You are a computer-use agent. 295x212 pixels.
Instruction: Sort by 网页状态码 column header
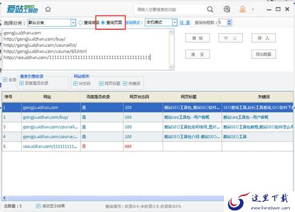(x=143, y=97)
